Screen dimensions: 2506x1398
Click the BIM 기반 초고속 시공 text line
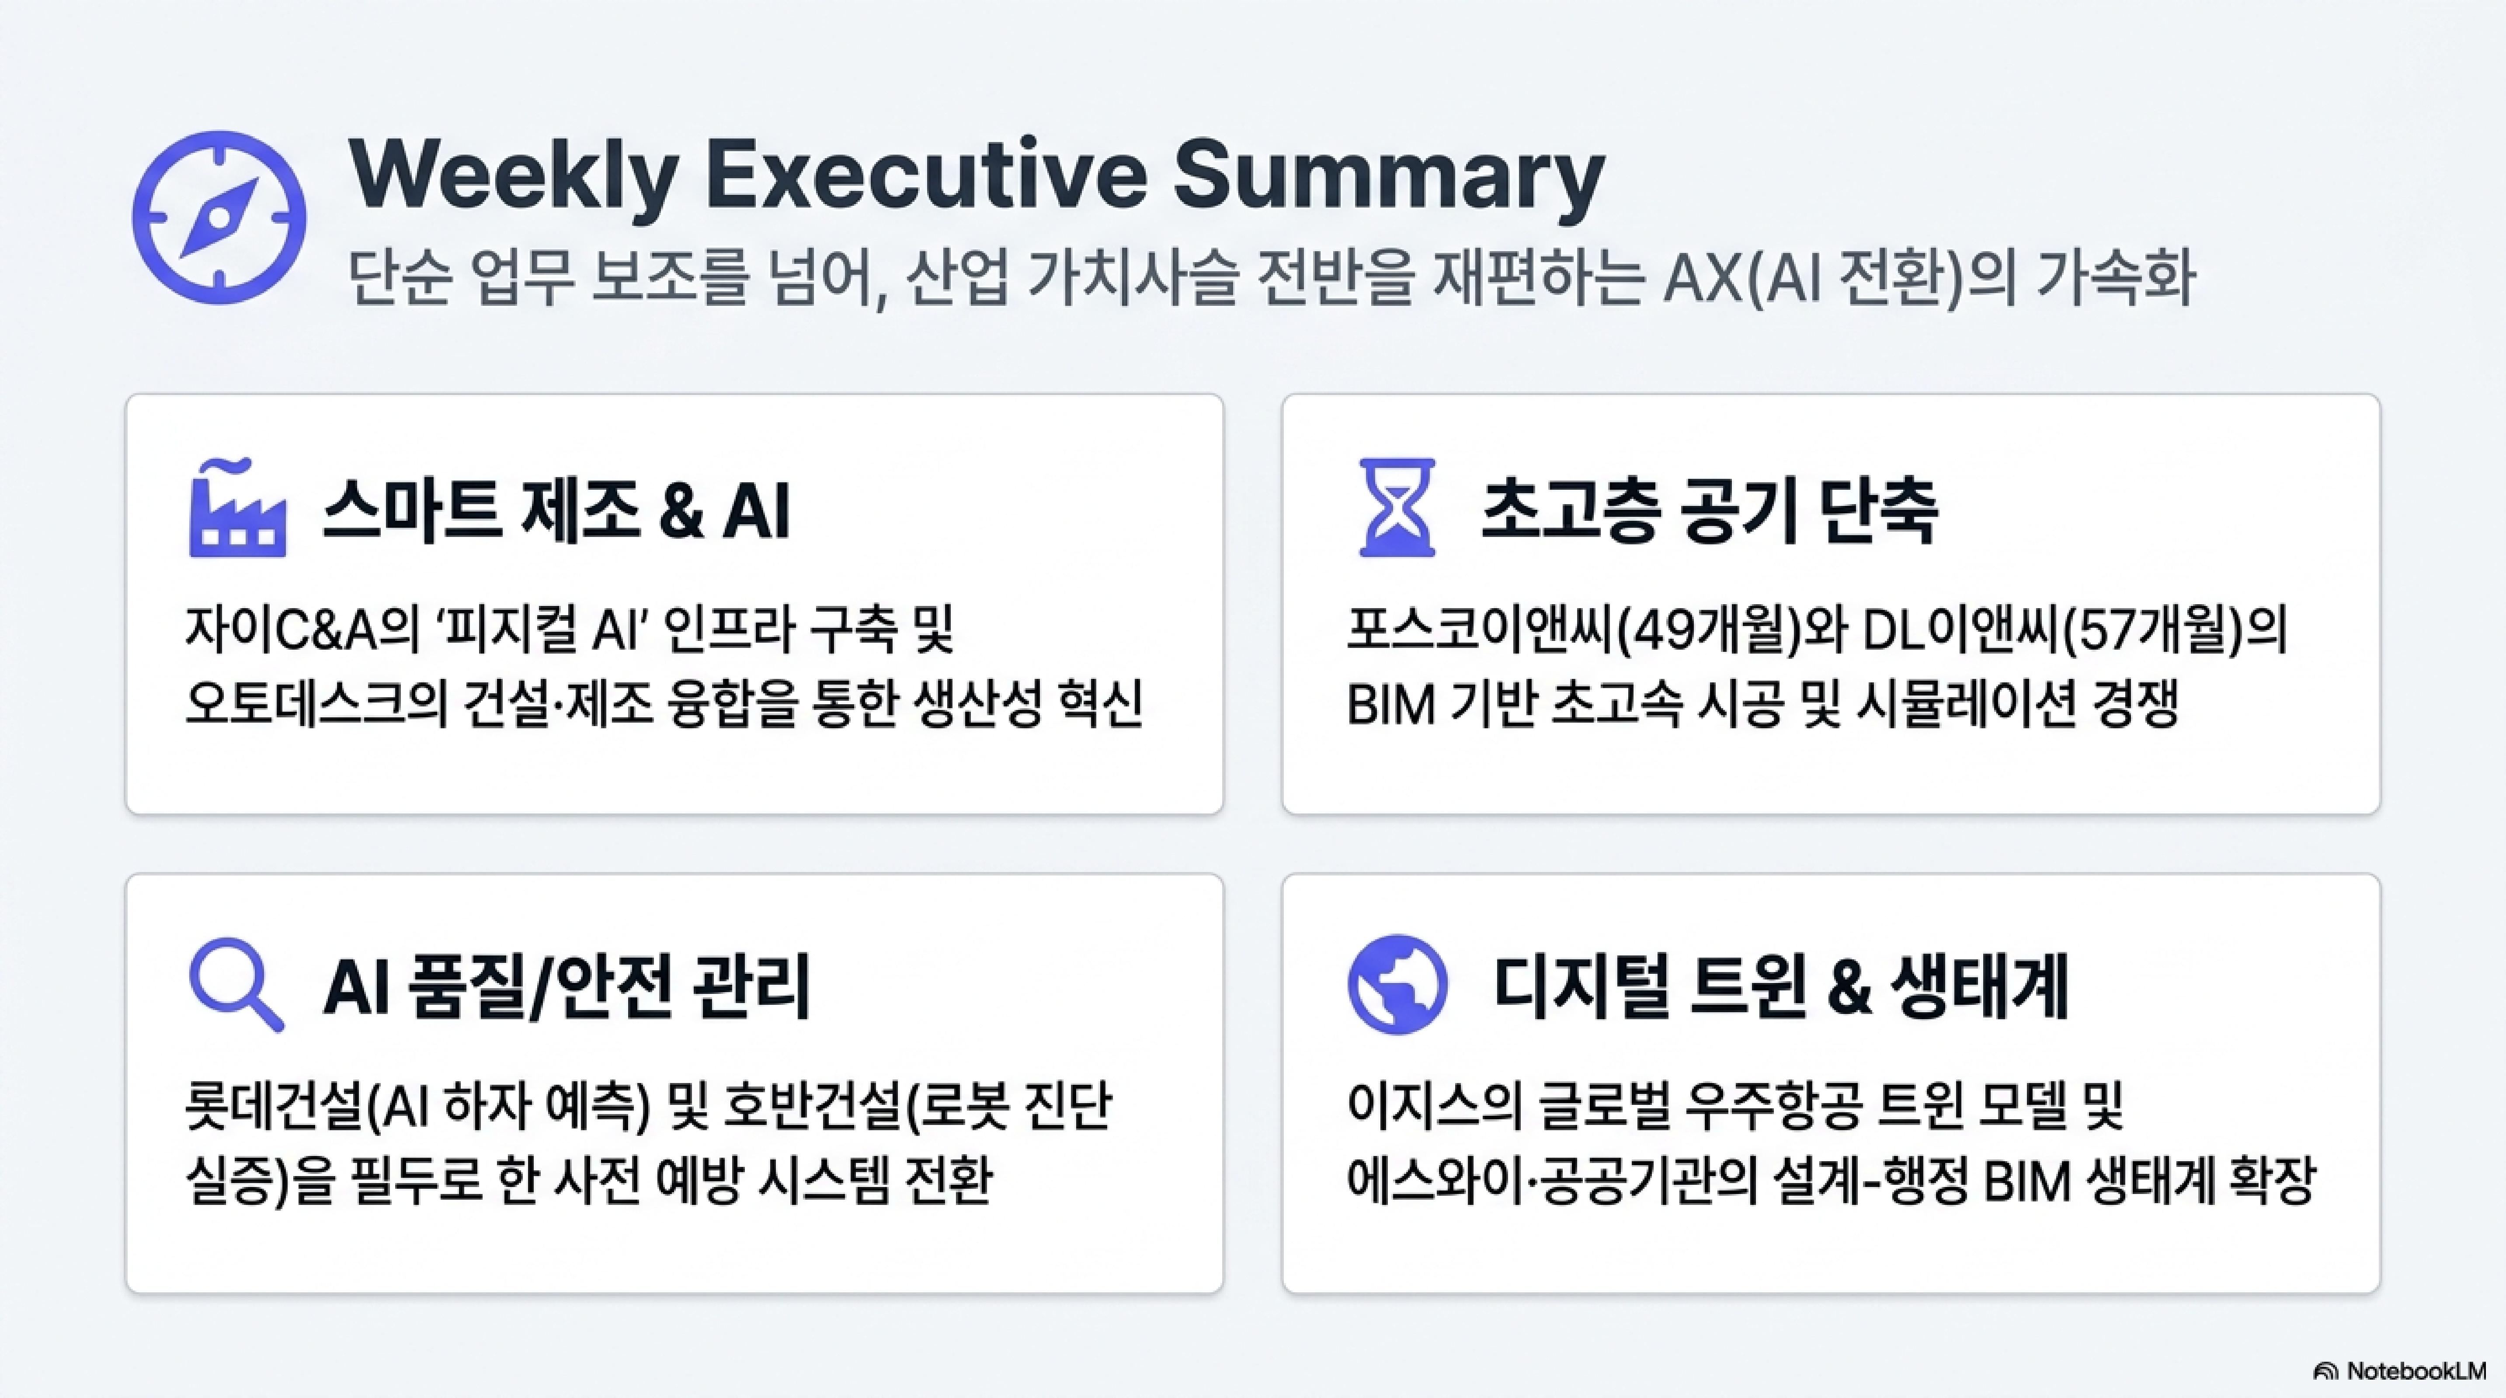click(1762, 704)
